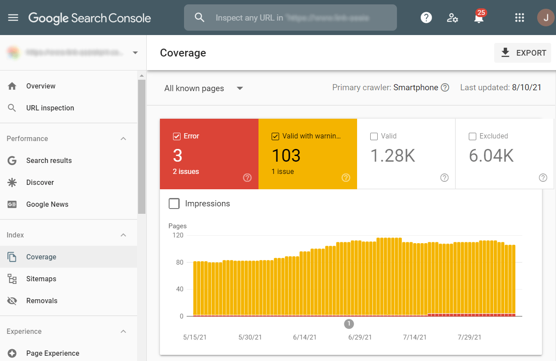Viewport: 556px width, 361px height.
Task: Click the Inspect any URL search field
Action: [x=290, y=18]
